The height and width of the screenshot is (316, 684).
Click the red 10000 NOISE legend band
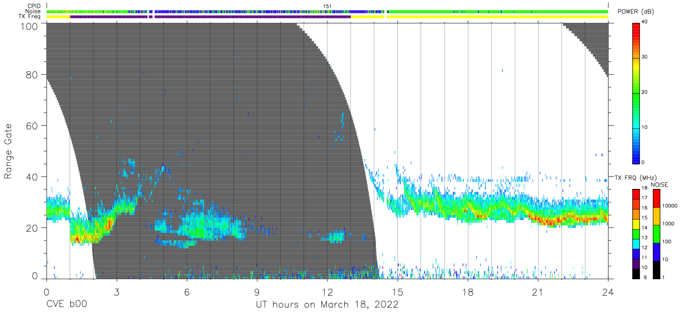pos(657,198)
